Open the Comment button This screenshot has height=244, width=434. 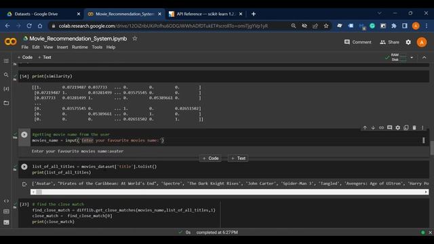pyautogui.click(x=358, y=42)
